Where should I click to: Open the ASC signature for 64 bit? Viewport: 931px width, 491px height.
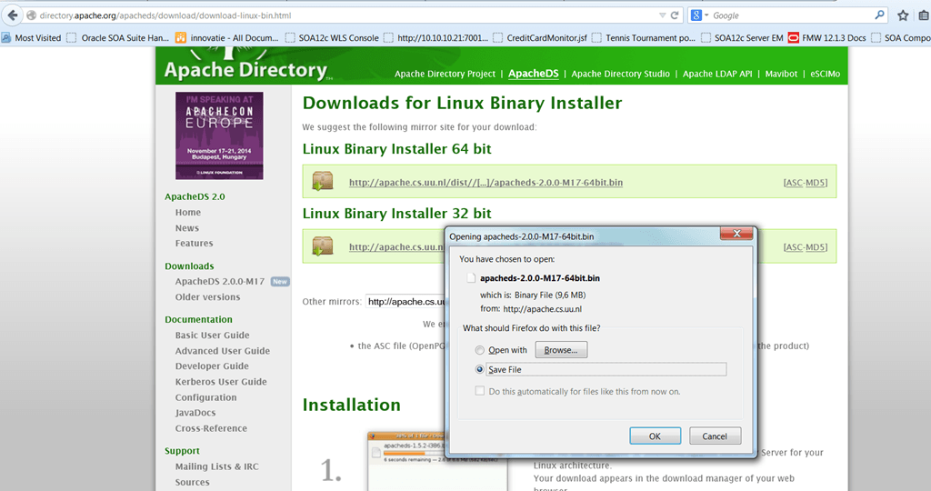(794, 183)
